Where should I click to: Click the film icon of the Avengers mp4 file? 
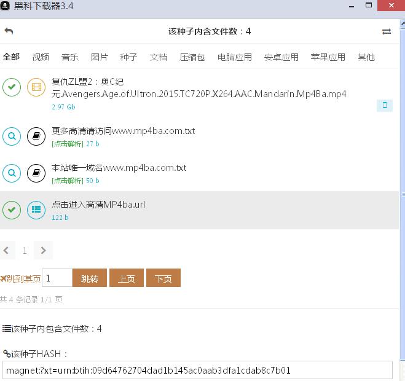pos(36,87)
